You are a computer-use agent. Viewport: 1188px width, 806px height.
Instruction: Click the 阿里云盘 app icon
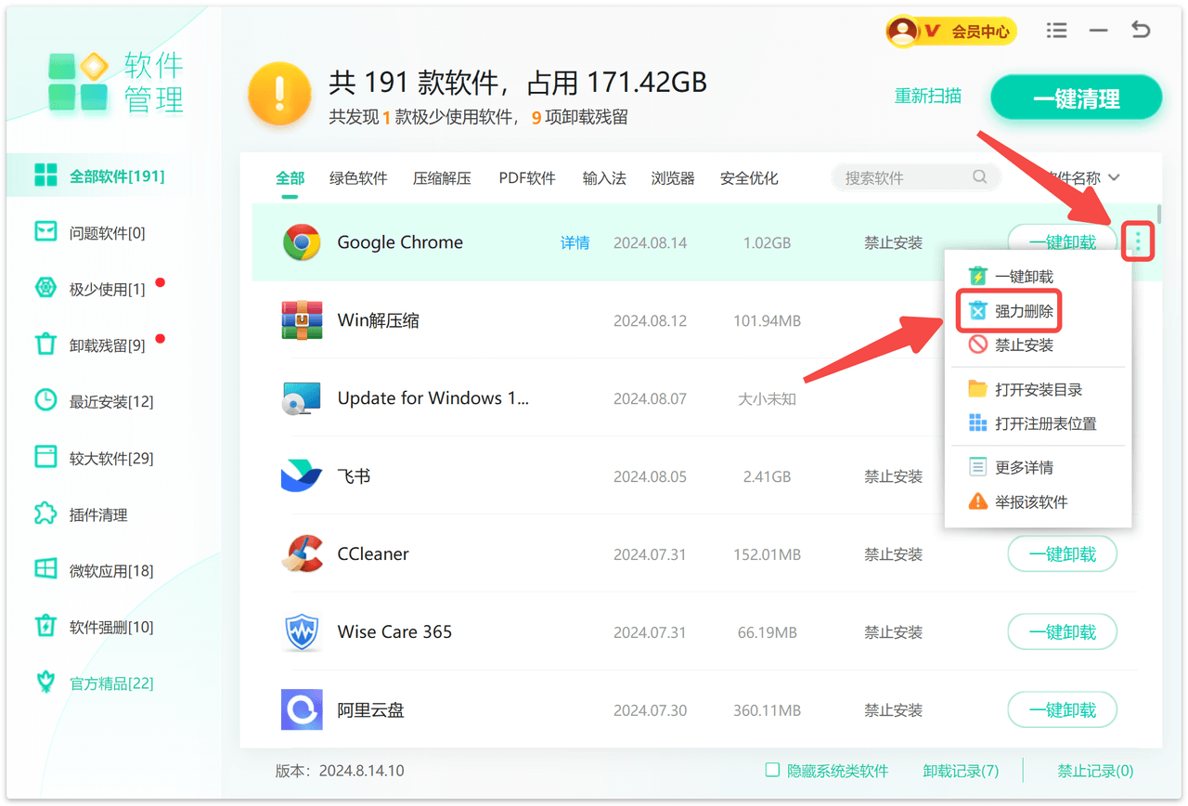pos(302,710)
